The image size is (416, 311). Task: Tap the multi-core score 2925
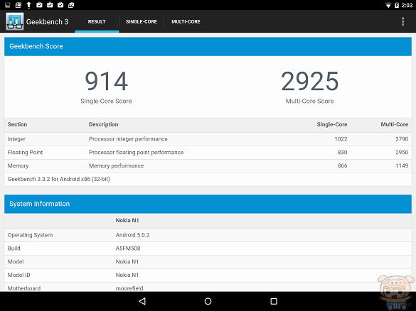click(309, 81)
